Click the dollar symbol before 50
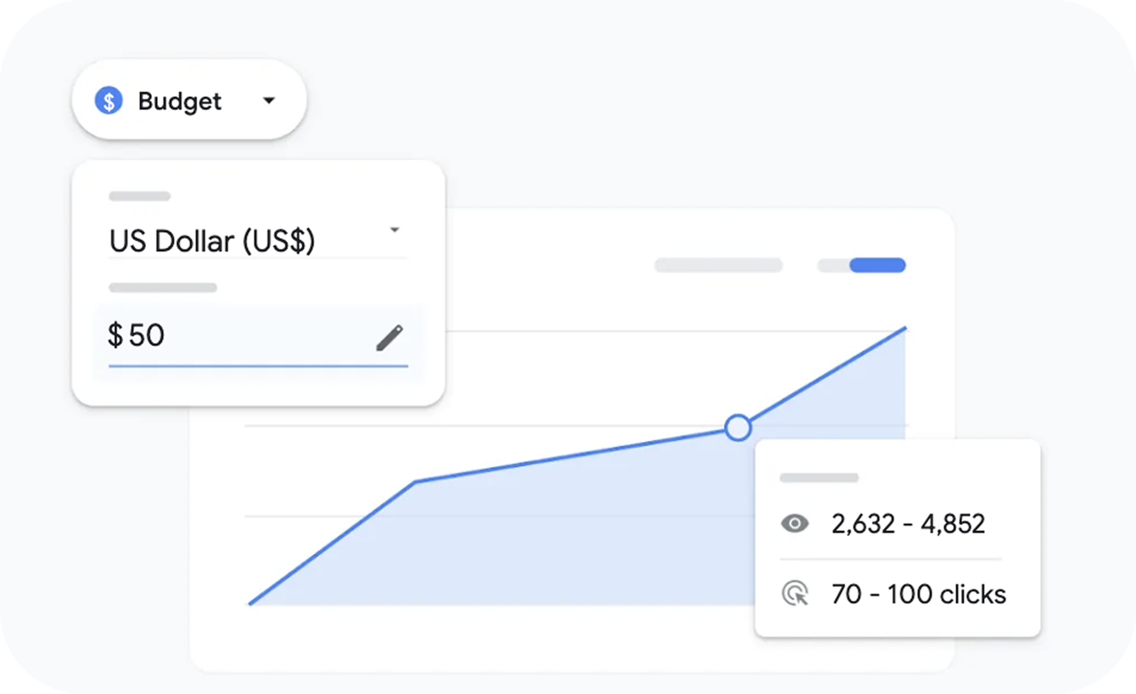The image size is (1136, 694). click(x=115, y=335)
